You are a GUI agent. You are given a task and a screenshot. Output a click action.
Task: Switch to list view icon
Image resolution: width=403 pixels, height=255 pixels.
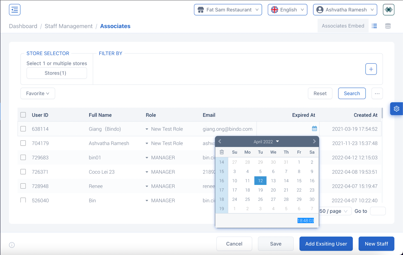(x=374, y=26)
